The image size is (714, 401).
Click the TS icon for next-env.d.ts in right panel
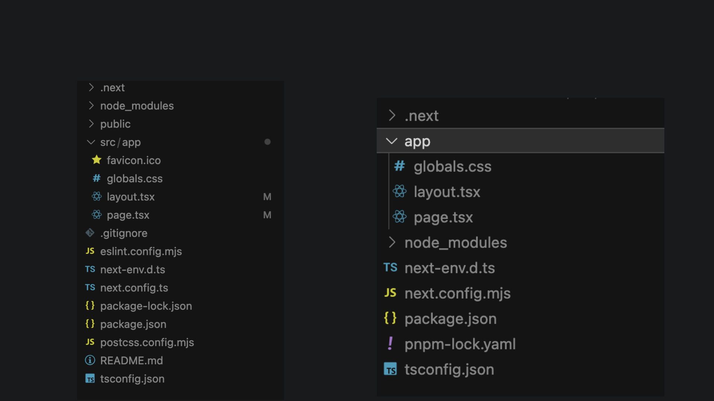(390, 268)
